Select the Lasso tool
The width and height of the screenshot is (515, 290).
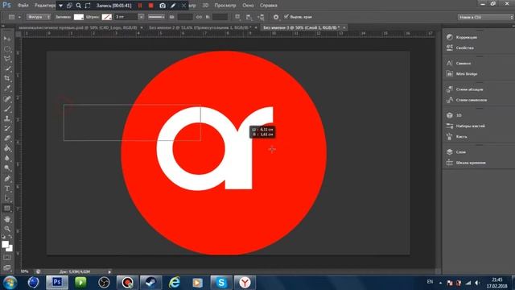pyautogui.click(x=7, y=59)
